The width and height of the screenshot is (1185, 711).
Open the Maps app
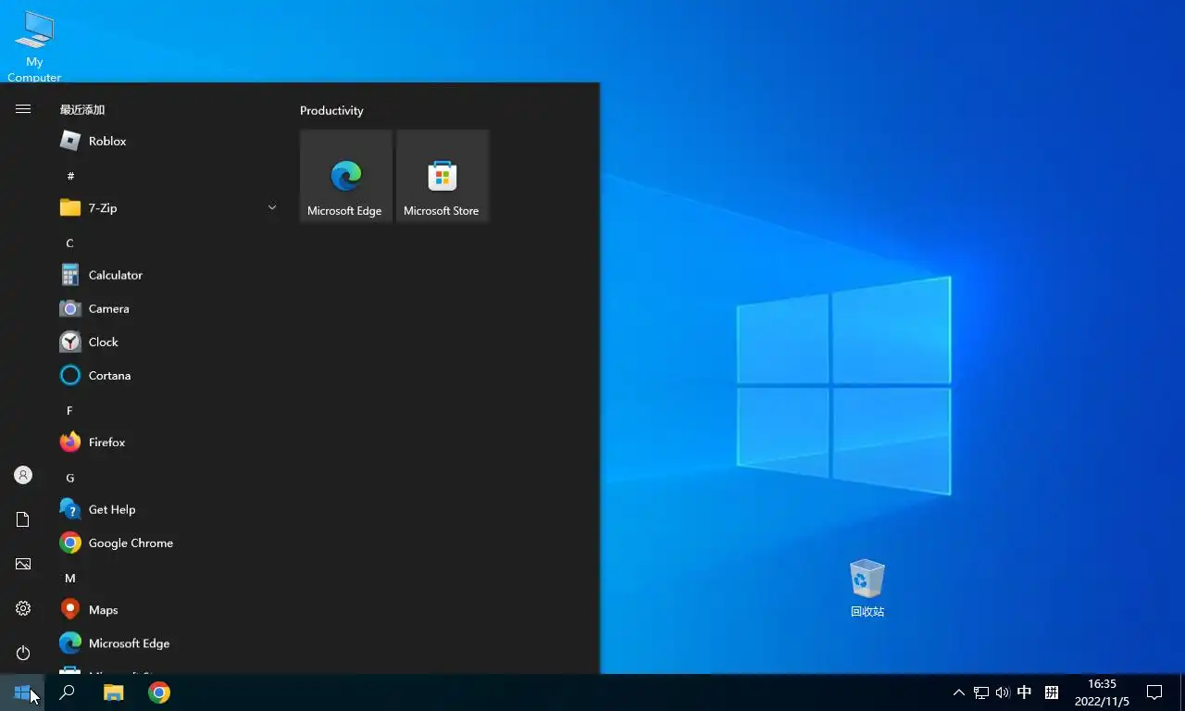(x=169, y=609)
